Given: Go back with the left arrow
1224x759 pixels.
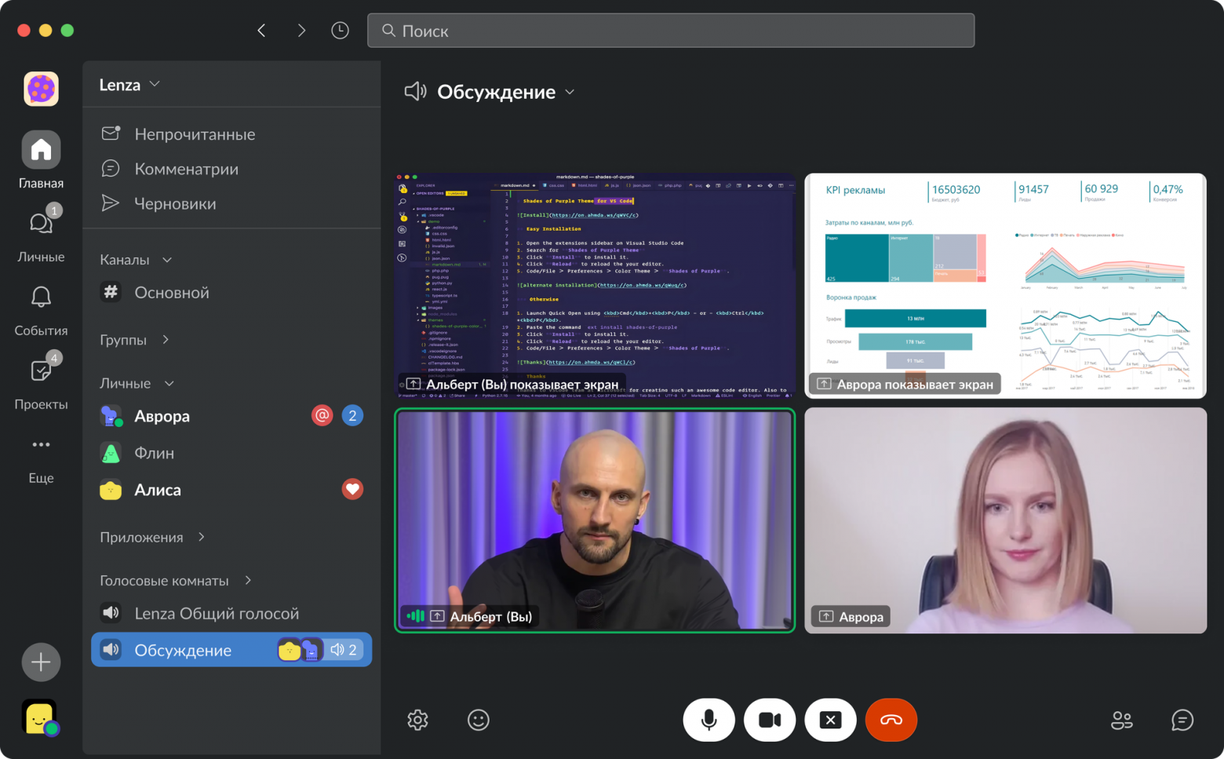Looking at the screenshot, I should coord(262,31).
